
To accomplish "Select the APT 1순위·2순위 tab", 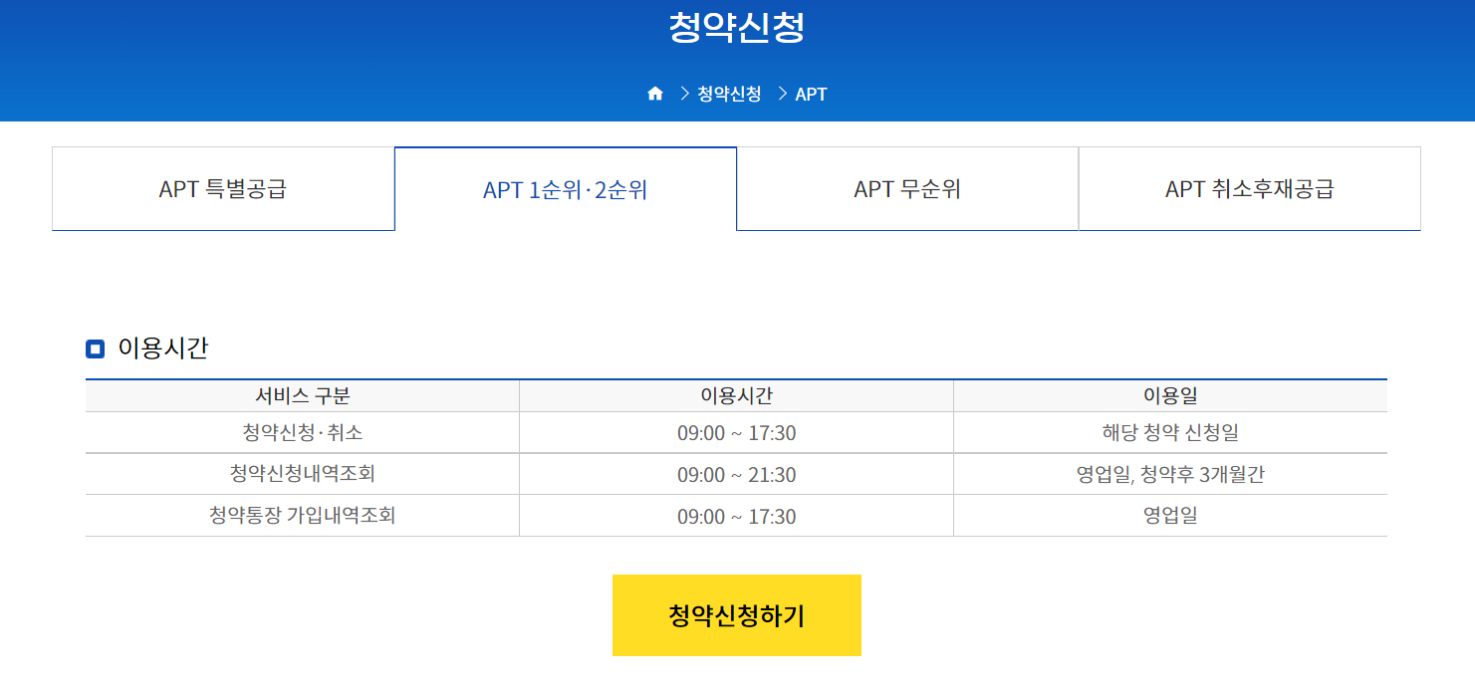I will (565, 188).
